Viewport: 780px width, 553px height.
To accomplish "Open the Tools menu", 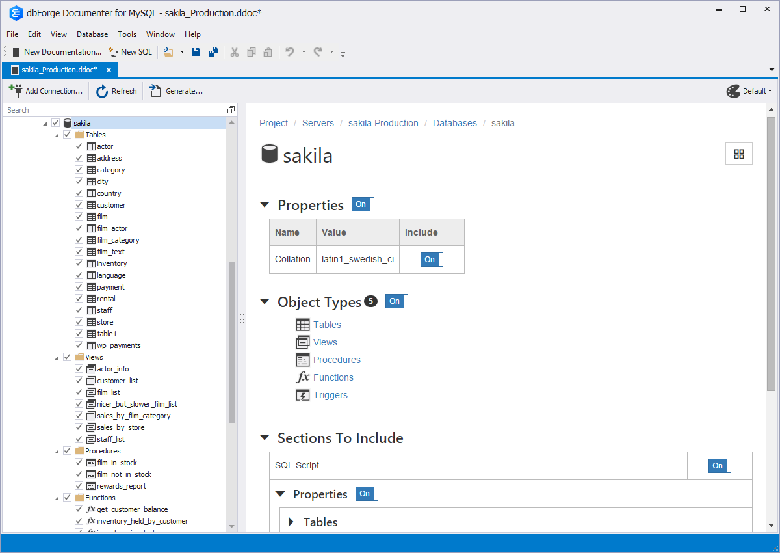I will 127,34.
